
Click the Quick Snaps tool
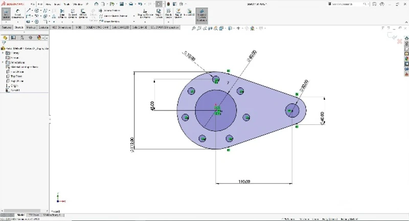169,13
